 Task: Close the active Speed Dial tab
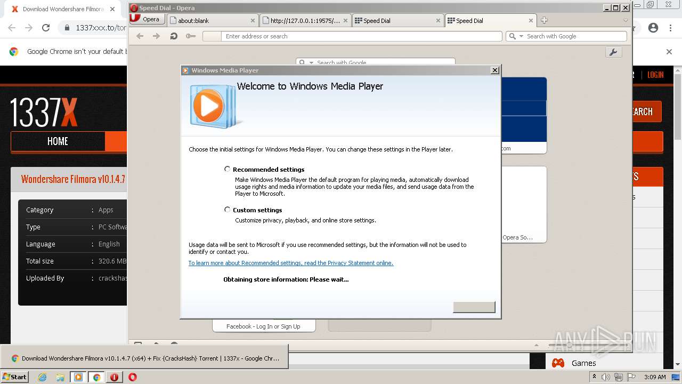pyautogui.click(x=531, y=21)
